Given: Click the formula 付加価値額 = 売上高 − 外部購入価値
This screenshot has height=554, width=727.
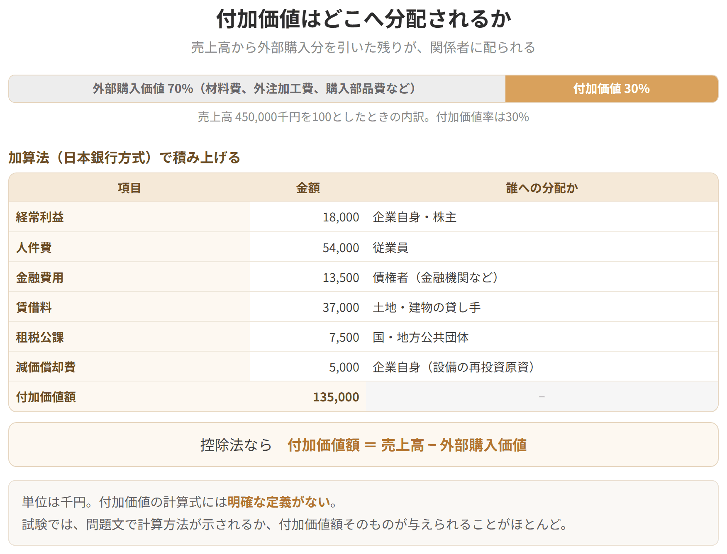Looking at the screenshot, I should pos(407,445).
